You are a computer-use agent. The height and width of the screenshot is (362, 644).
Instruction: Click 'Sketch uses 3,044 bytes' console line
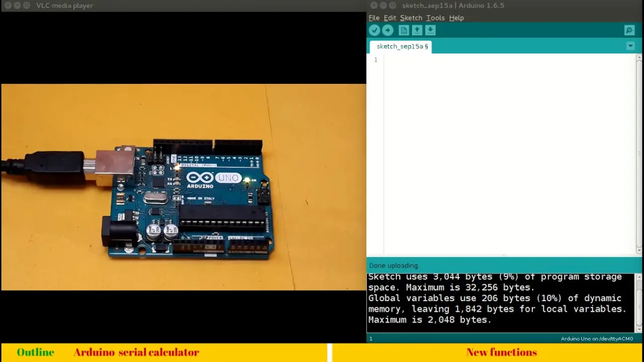(x=495, y=277)
